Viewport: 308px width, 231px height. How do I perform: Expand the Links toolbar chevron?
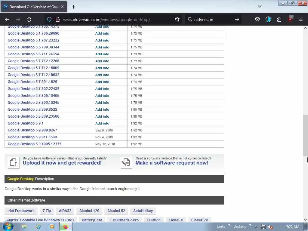229,225
